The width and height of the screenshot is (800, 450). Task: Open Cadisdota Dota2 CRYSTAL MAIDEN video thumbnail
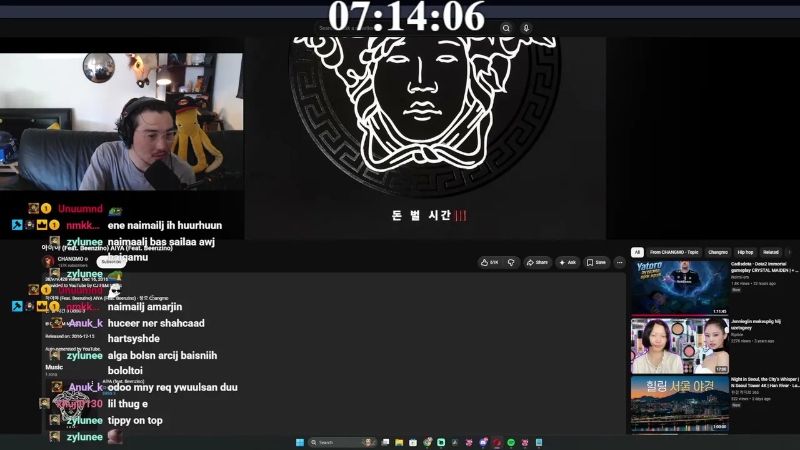point(680,288)
